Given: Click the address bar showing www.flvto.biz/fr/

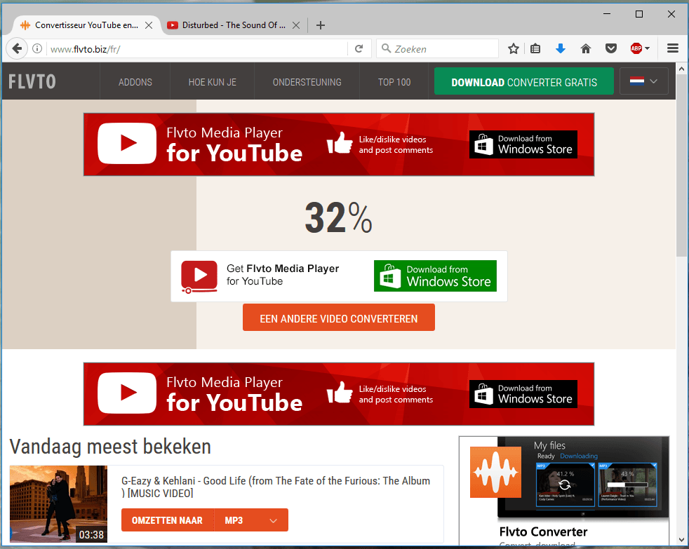Looking at the screenshot, I should point(198,49).
